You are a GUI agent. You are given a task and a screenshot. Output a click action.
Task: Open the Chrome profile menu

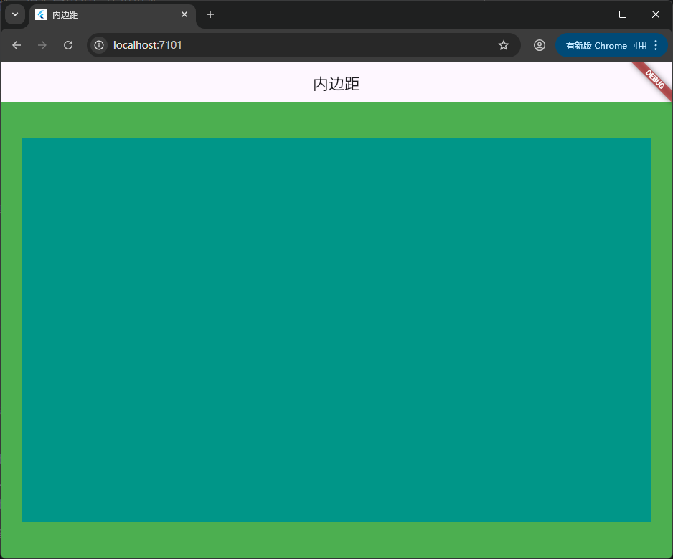click(540, 45)
